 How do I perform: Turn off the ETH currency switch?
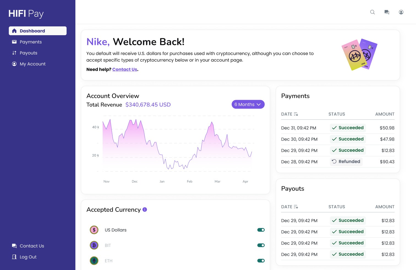tap(261, 261)
